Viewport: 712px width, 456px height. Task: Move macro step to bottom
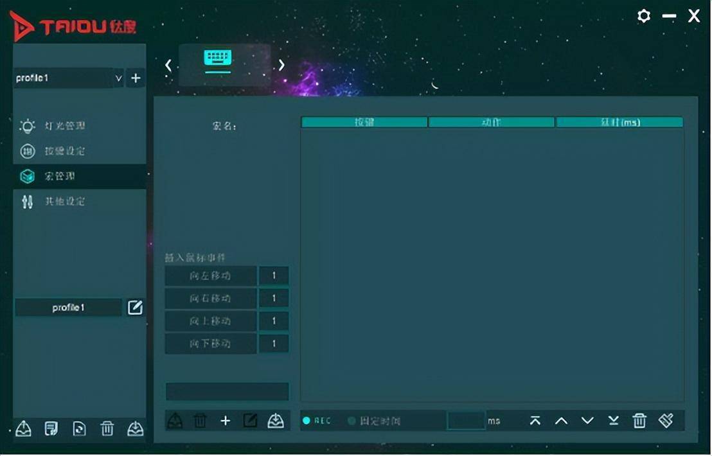(x=614, y=421)
